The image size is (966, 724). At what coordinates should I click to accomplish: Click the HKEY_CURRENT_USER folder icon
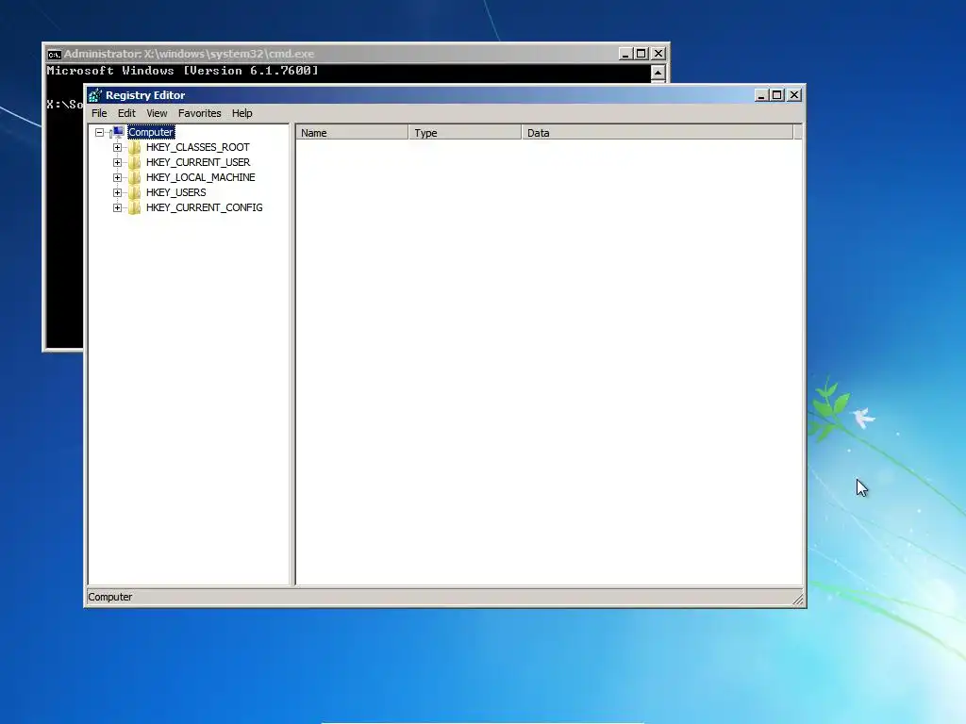[135, 162]
